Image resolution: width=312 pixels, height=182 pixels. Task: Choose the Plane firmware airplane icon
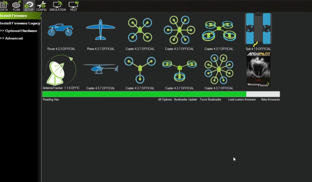pyautogui.click(x=101, y=30)
